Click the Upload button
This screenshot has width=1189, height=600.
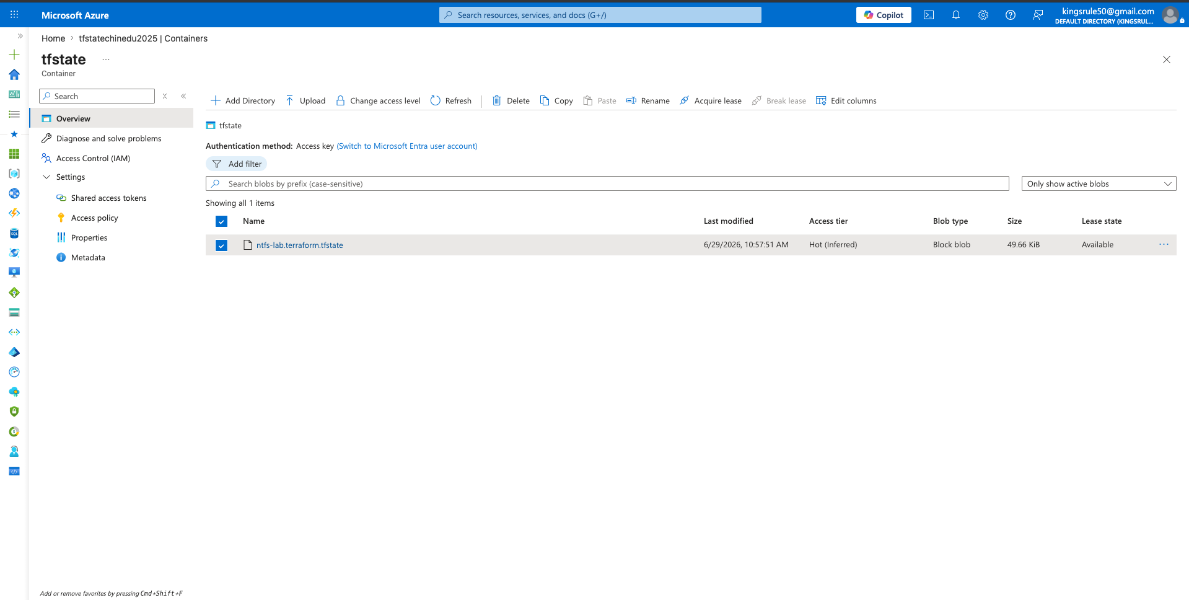click(x=305, y=100)
